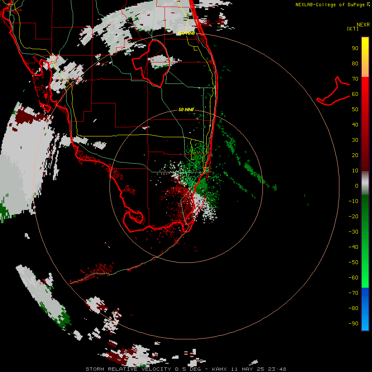
Task: Click the blue bottom segment of color bar
Action: [365, 309]
